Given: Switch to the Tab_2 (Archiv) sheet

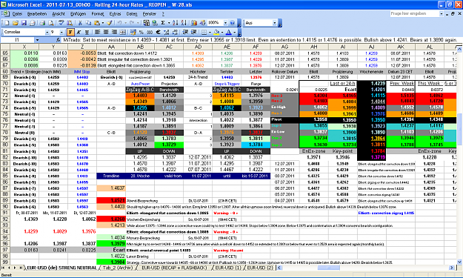Looking at the screenshot, I should (x=118, y=268).
